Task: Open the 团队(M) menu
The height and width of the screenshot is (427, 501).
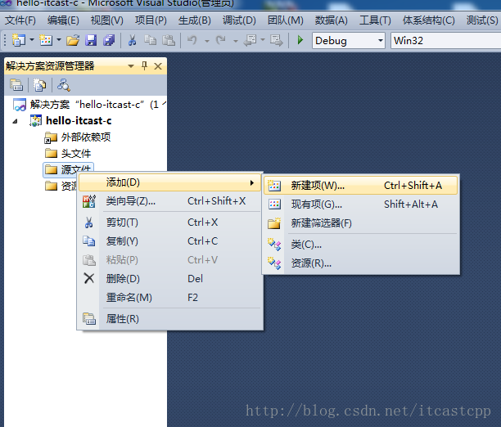Action: pyautogui.click(x=286, y=20)
